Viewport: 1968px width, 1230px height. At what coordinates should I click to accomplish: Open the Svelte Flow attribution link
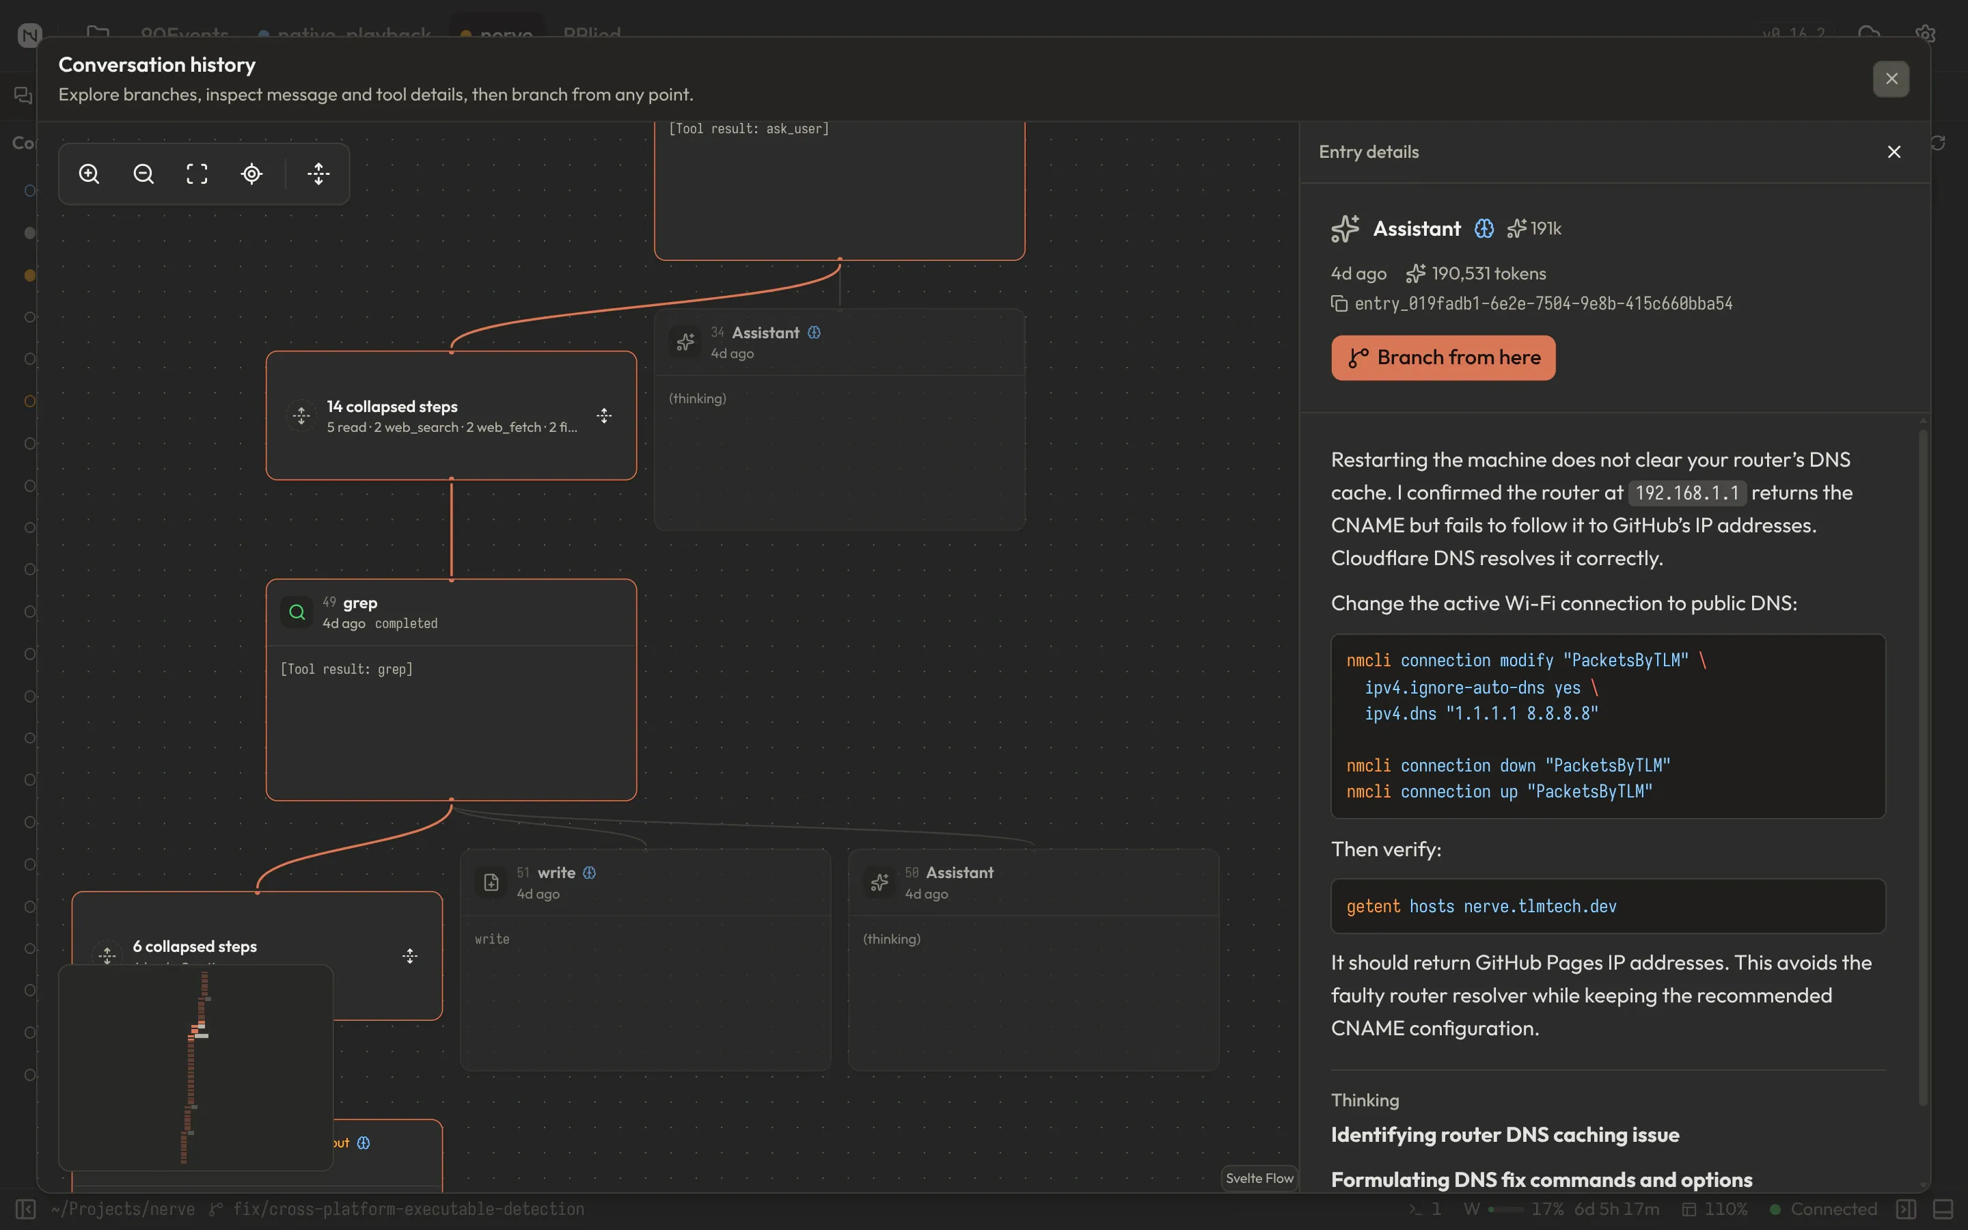[x=1259, y=1178]
